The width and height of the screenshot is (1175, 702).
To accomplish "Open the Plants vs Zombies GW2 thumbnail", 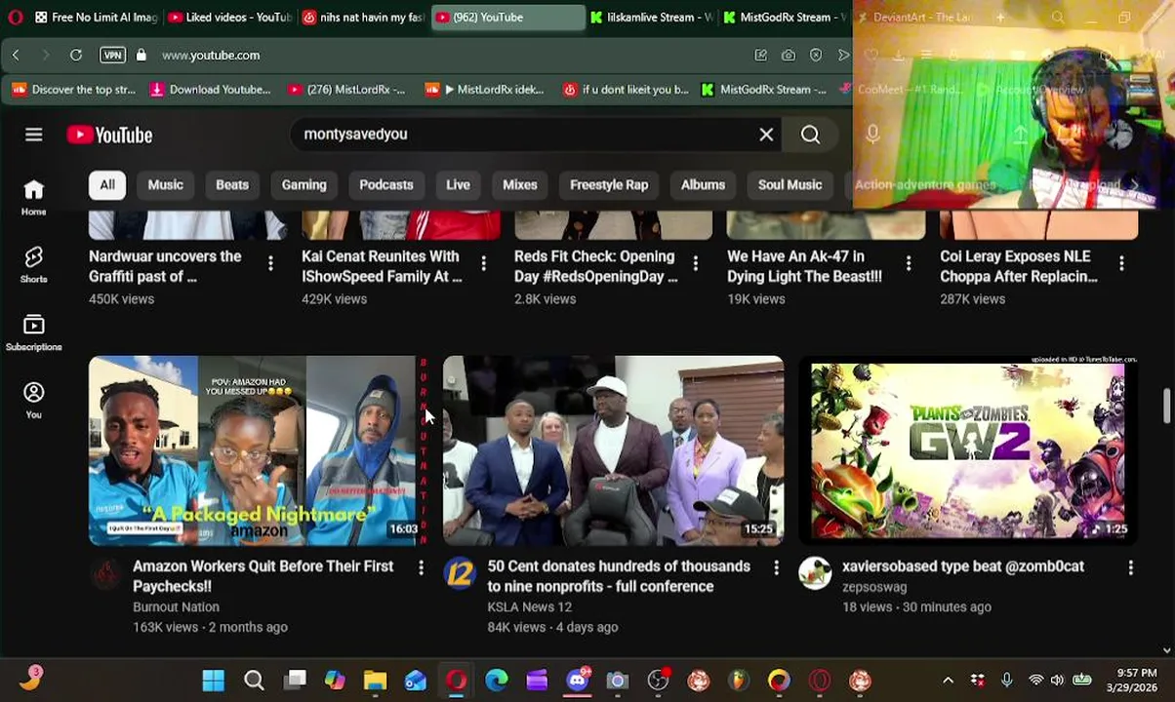I will pos(968,450).
